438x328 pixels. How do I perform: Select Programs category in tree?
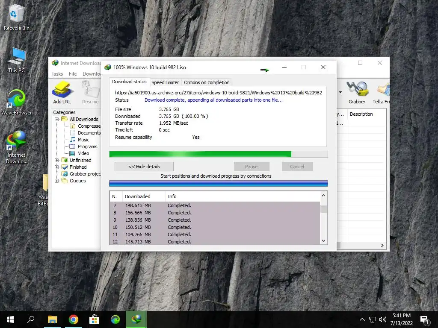tap(84, 146)
